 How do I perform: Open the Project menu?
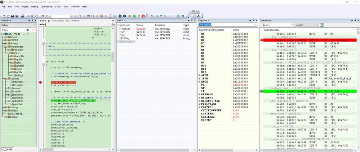[x=25, y=6]
